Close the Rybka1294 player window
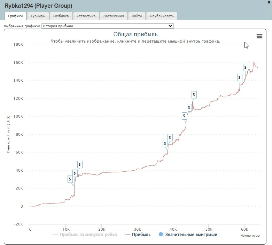 [269, 2]
